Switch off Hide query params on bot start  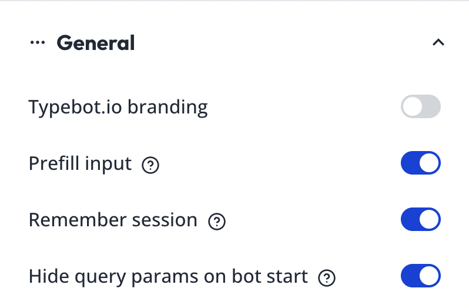pos(420,276)
